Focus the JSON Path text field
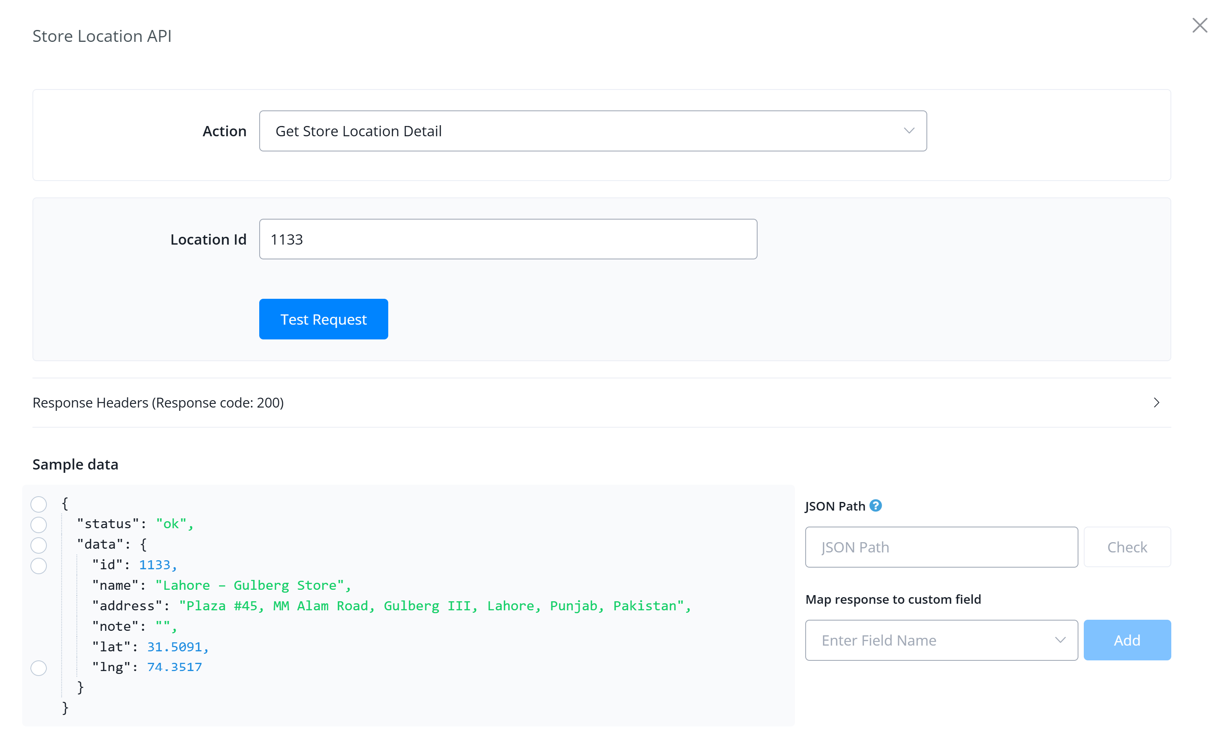1221x740 pixels. point(941,547)
